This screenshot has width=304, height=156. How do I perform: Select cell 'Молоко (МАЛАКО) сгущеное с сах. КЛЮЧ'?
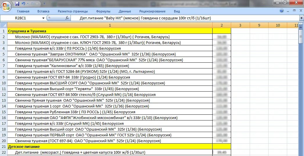click(x=110, y=43)
